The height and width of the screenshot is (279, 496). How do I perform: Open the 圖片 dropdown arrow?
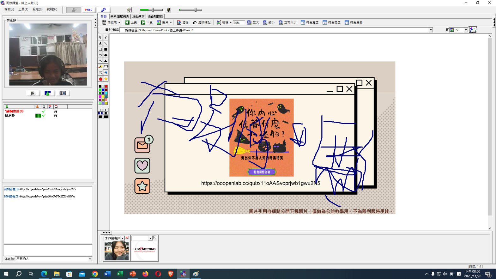171,22
